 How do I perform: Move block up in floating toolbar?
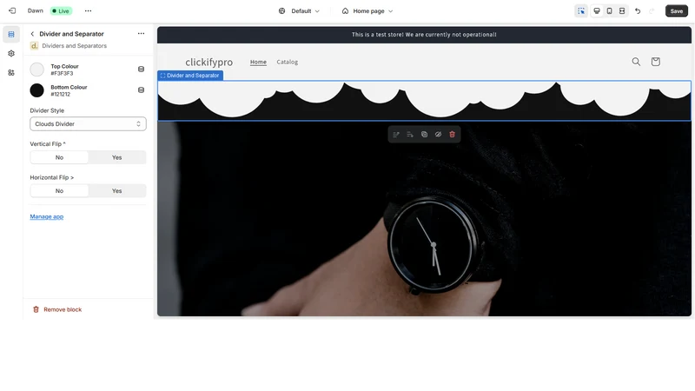[396, 135]
